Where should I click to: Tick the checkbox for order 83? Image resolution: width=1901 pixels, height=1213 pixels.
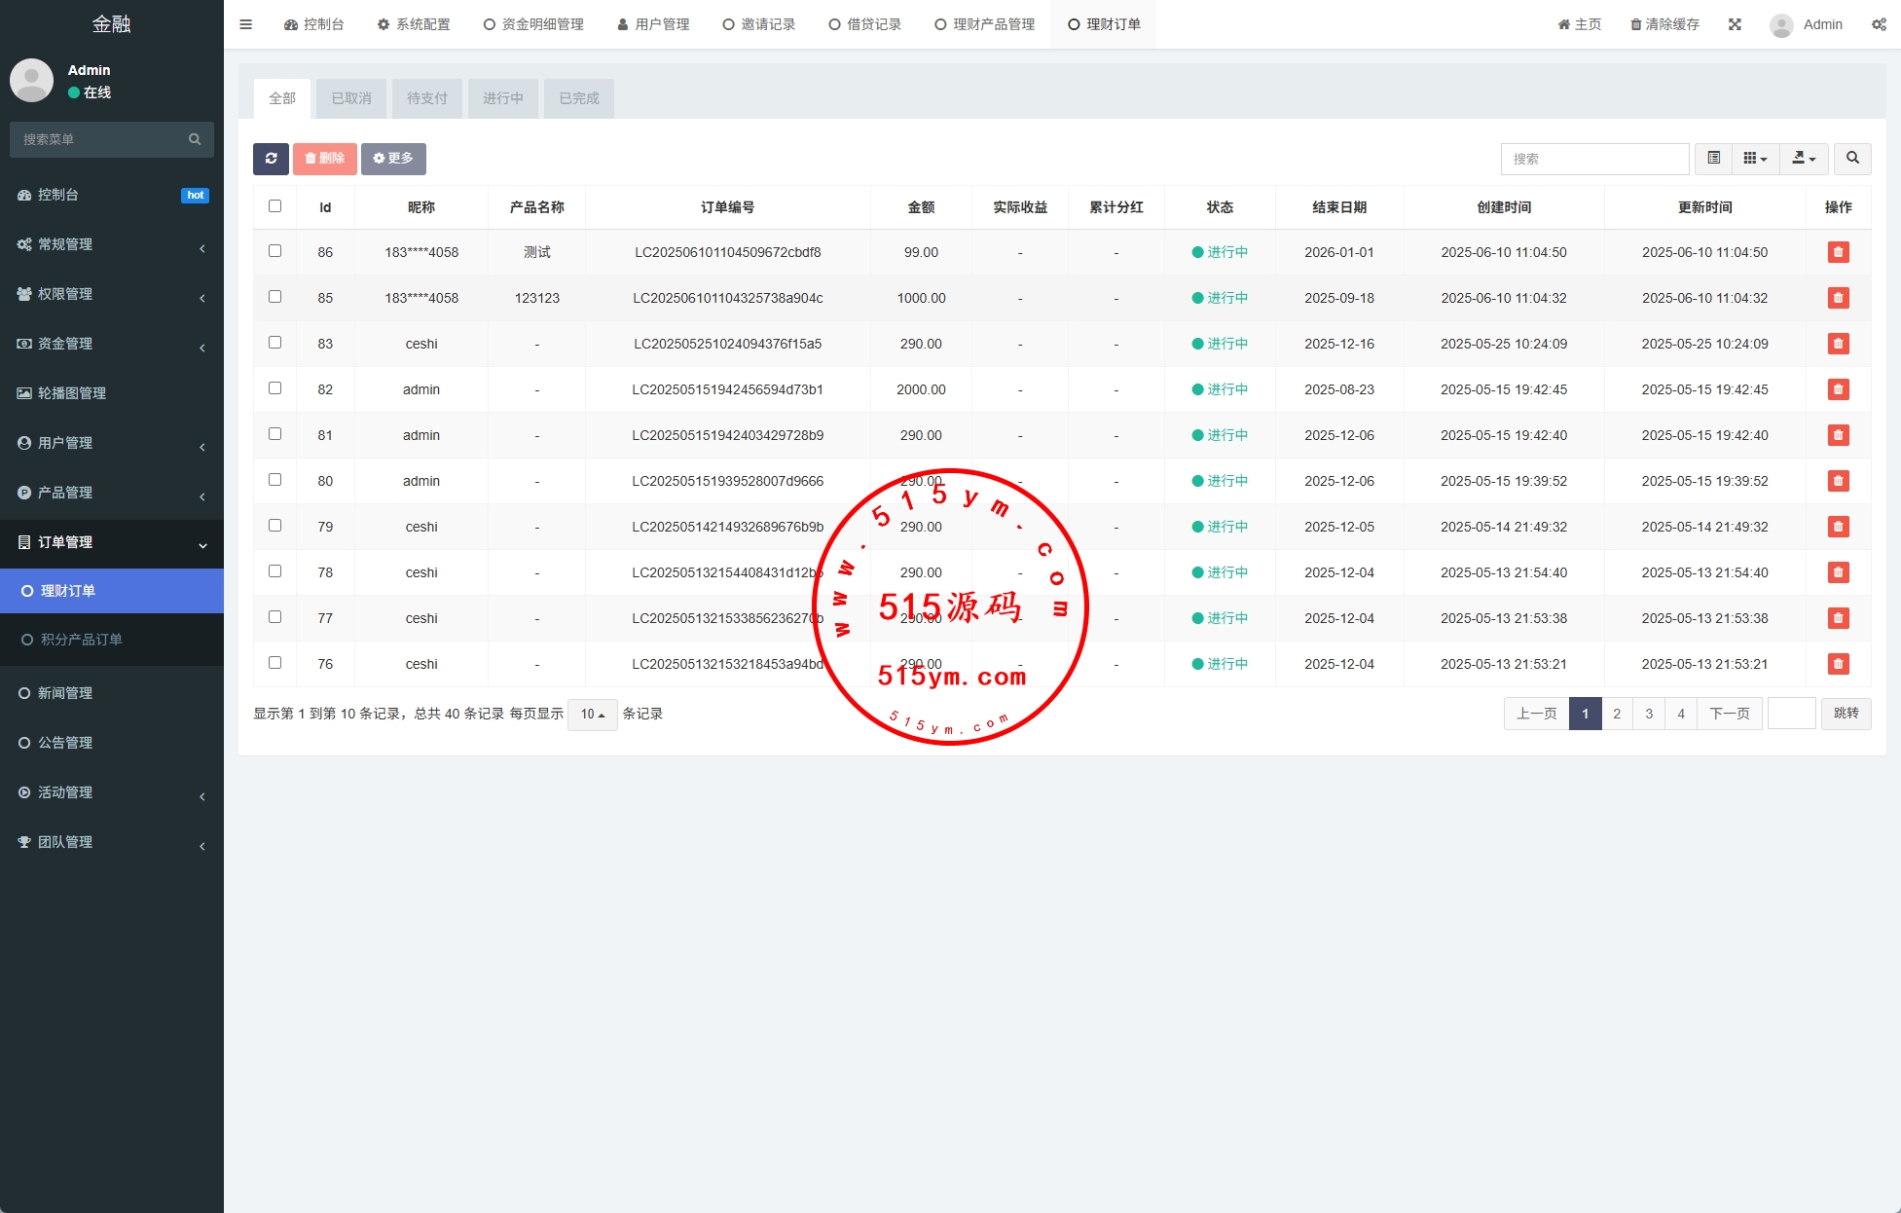pyautogui.click(x=274, y=343)
